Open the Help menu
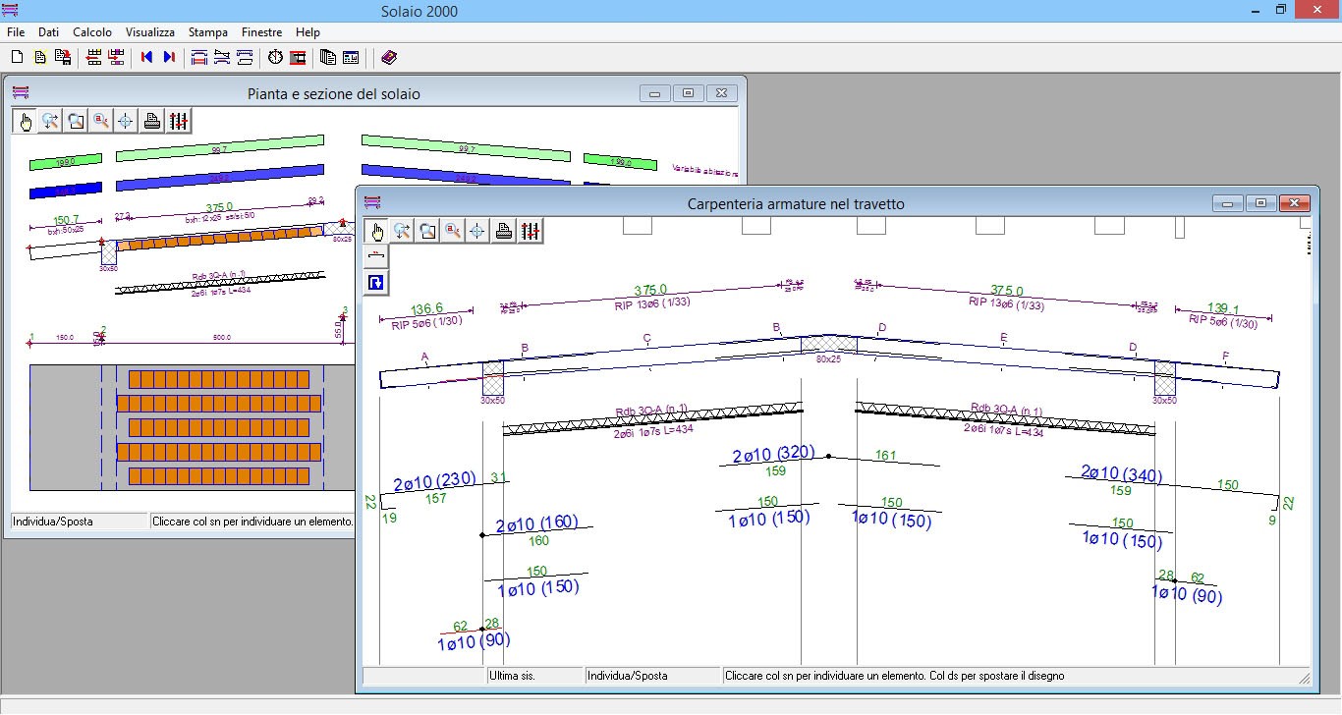Viewport: 1342px width, 715px height. click(x=308, y=32)
